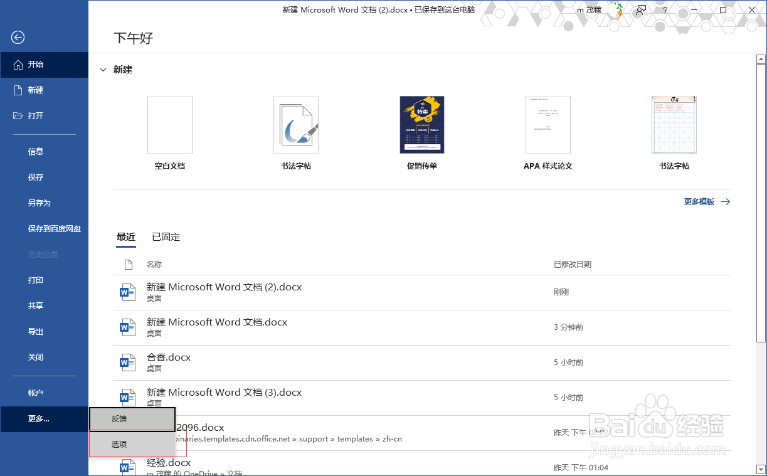The image size is (767, 476).
Task: Click Word file icon for 新建 Microsoft Word 文档.docx
Action: pyautogui.click(x=127, y=327)
